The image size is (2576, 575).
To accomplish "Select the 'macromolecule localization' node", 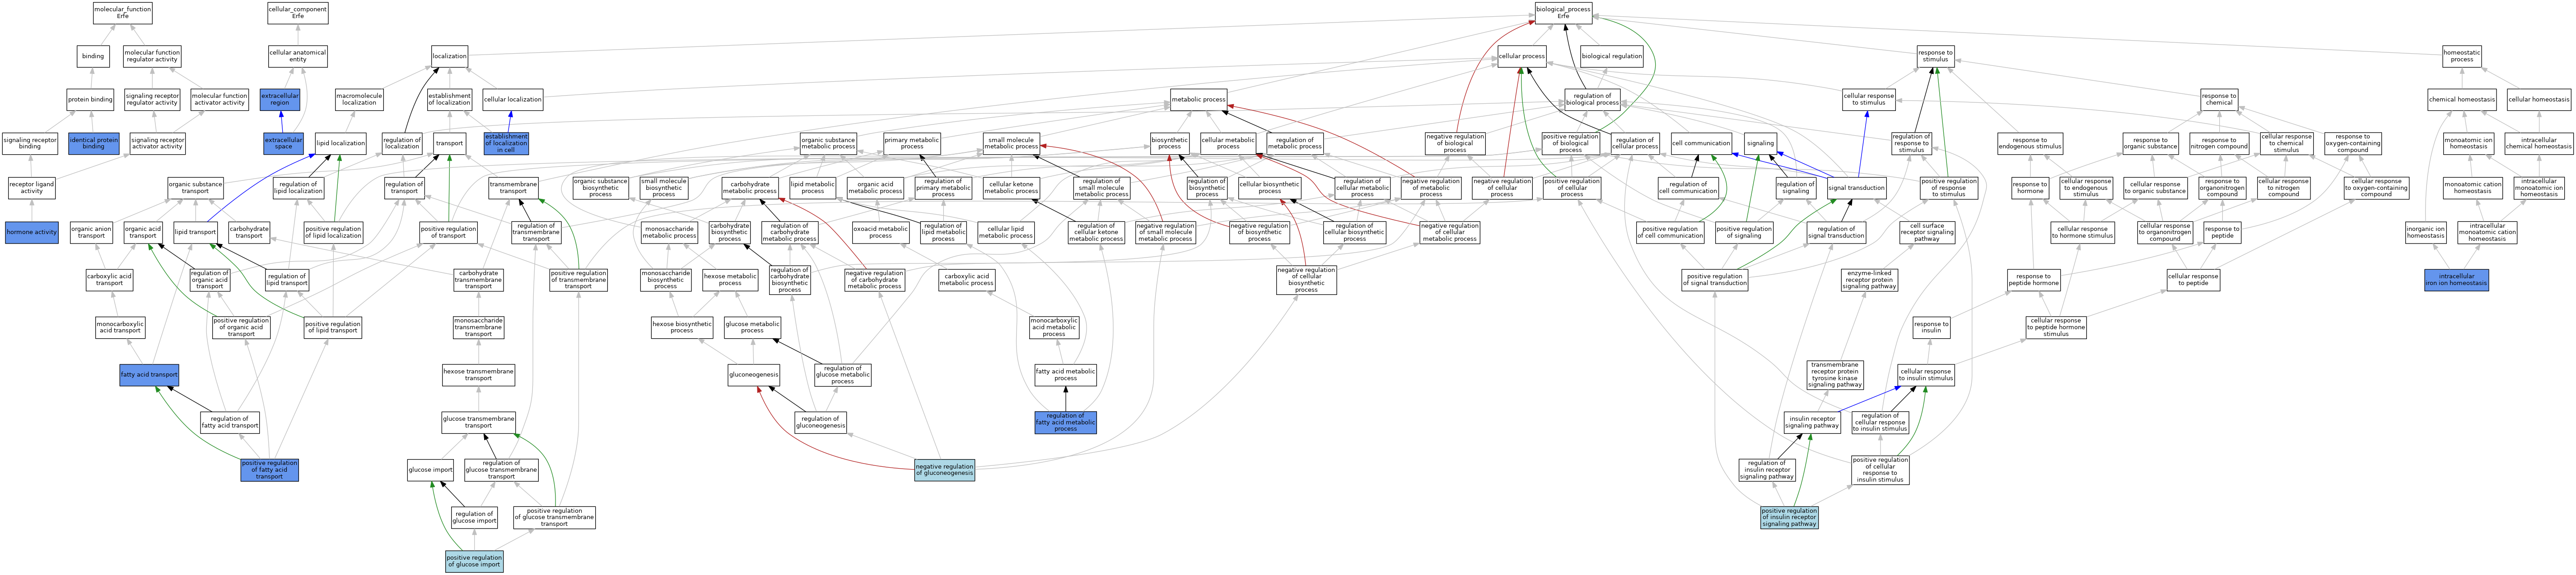I will click(x=359, y=99).
